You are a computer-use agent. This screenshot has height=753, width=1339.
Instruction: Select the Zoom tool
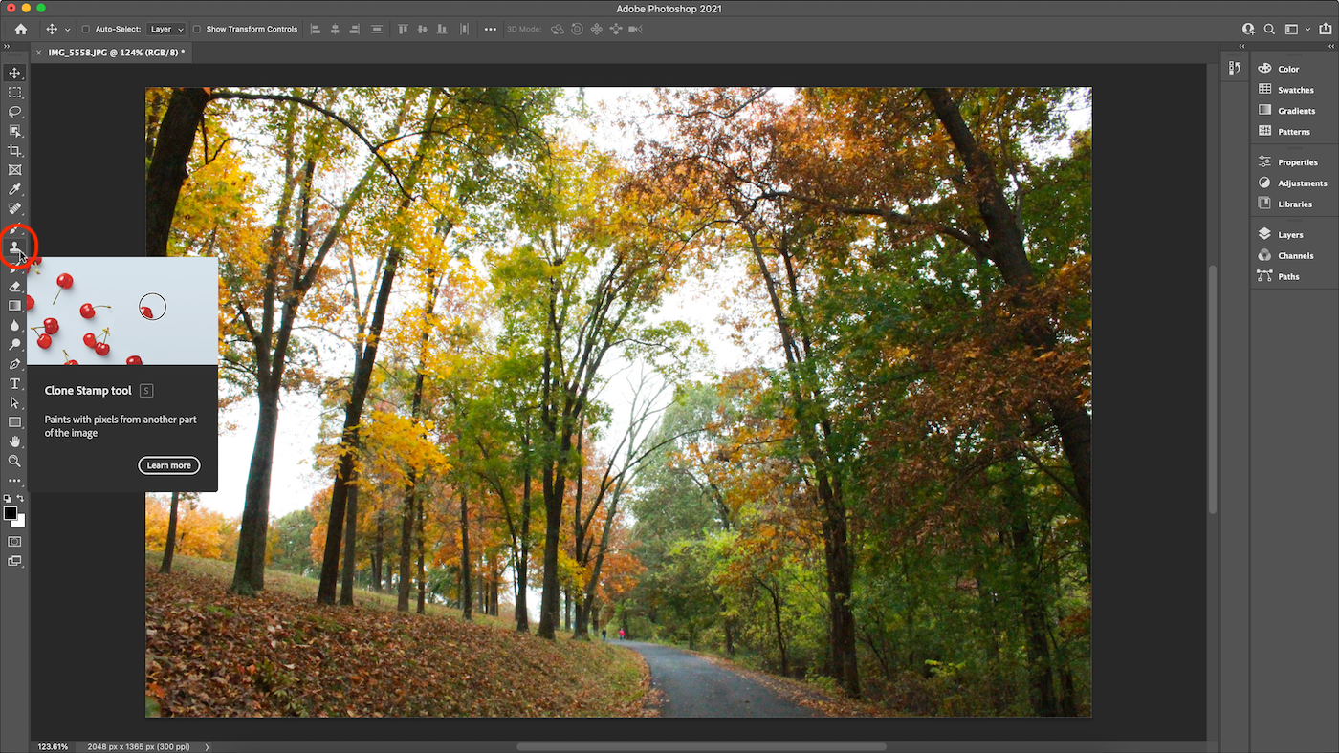point(14,461)
